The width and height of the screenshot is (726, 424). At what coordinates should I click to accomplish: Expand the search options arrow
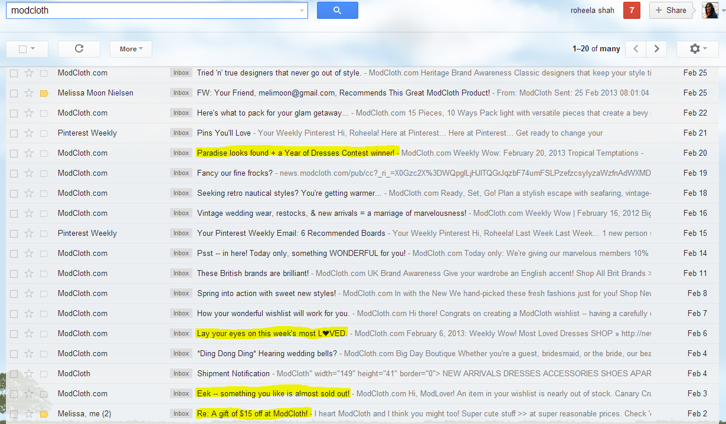(x=302, y=10)
